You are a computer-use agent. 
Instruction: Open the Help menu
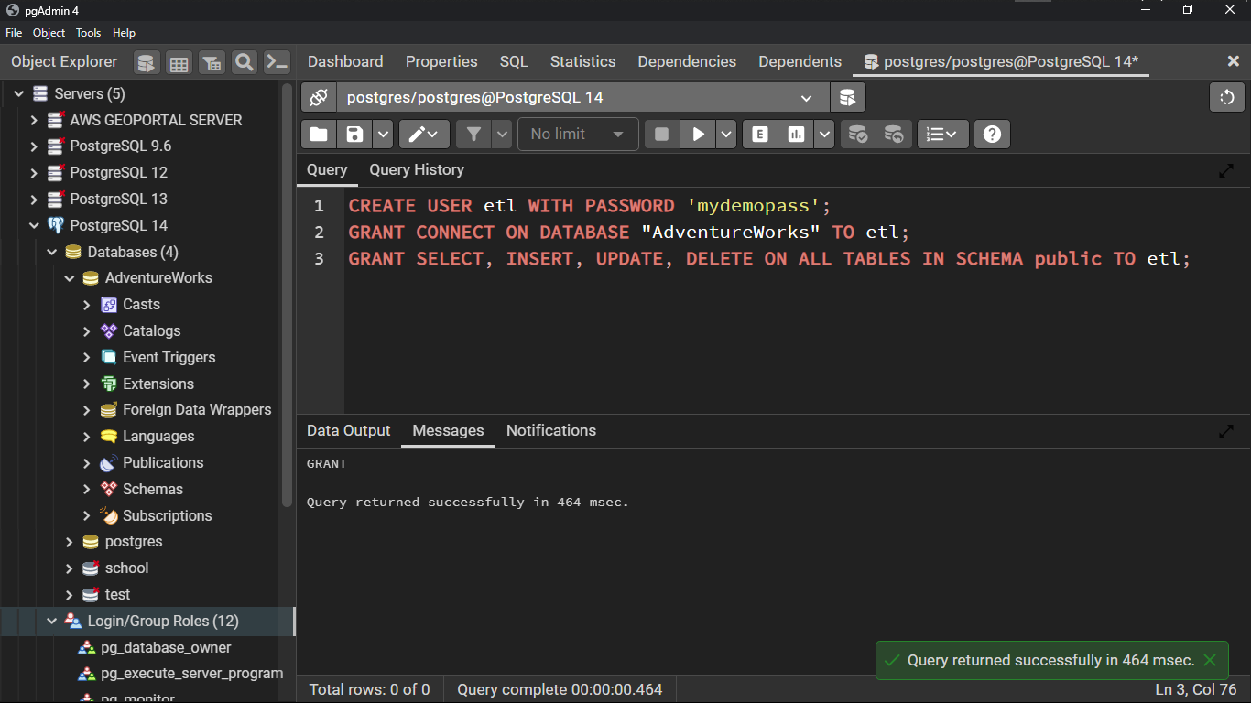point(124,32)
